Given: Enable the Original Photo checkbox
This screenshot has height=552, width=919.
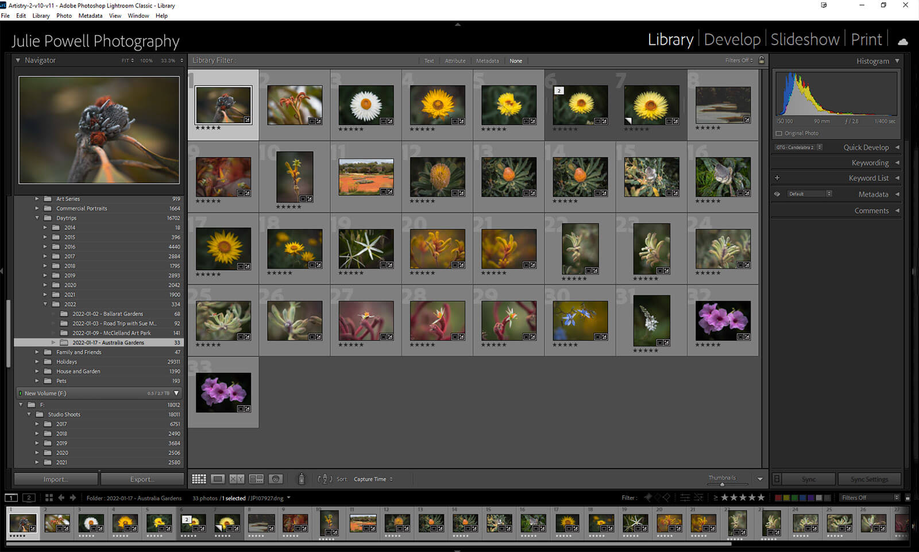Looking at the screenshot, I should click(779, 133).
